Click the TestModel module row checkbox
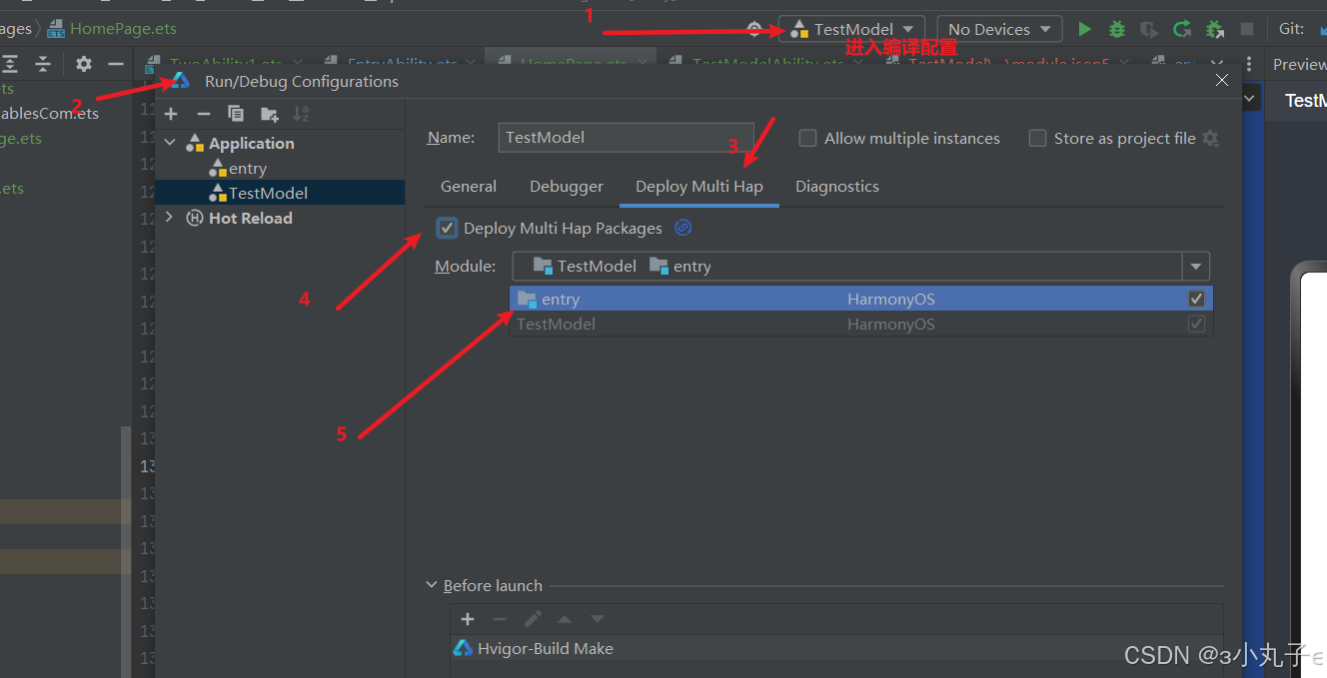 (1196, 324)
